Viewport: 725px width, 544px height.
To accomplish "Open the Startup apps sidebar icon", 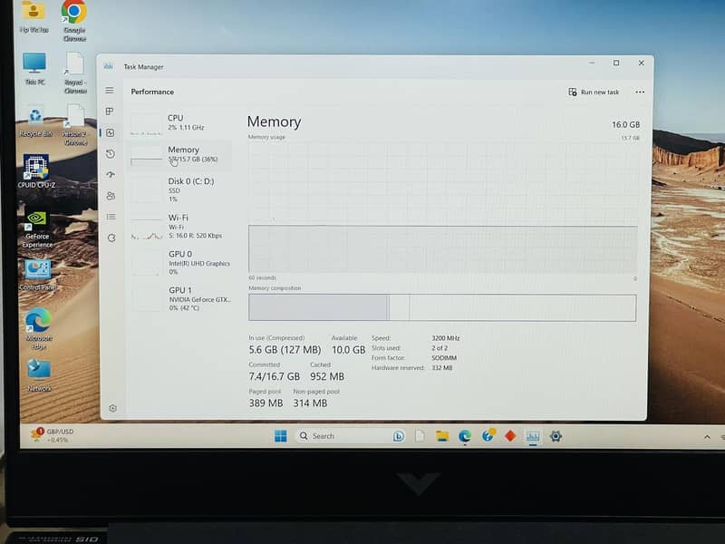I will pos(111,174).
